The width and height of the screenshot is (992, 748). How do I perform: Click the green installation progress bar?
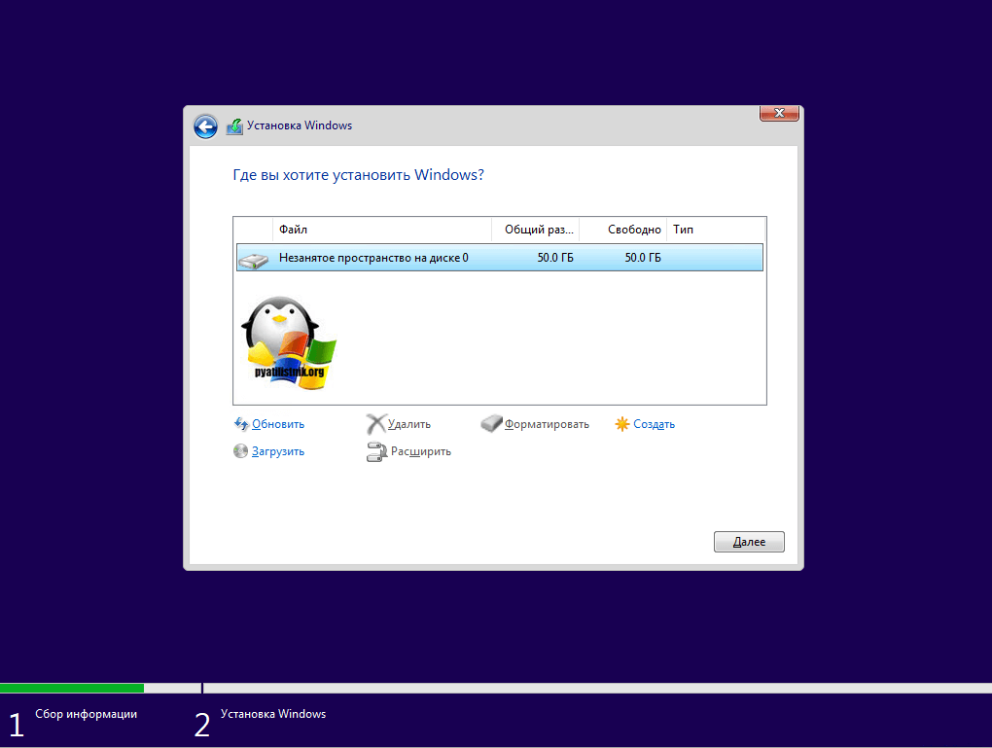(x=72, y=688)
